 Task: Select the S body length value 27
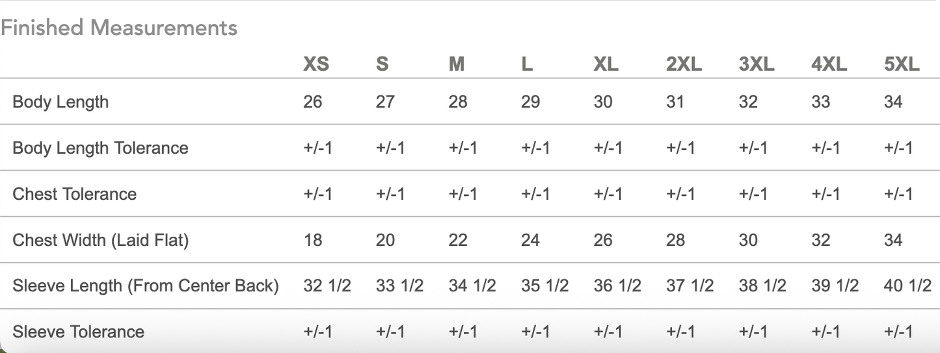tap(385, 102)
